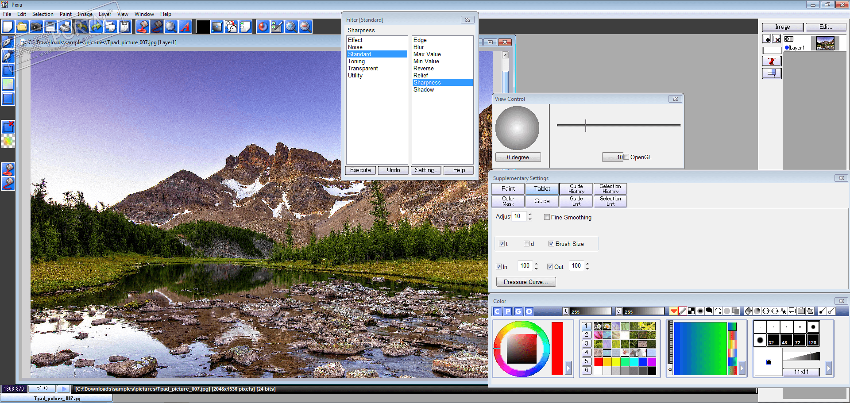
Task: Select the magnifying glass loupe toolbar icon
Action: [170, 27]
